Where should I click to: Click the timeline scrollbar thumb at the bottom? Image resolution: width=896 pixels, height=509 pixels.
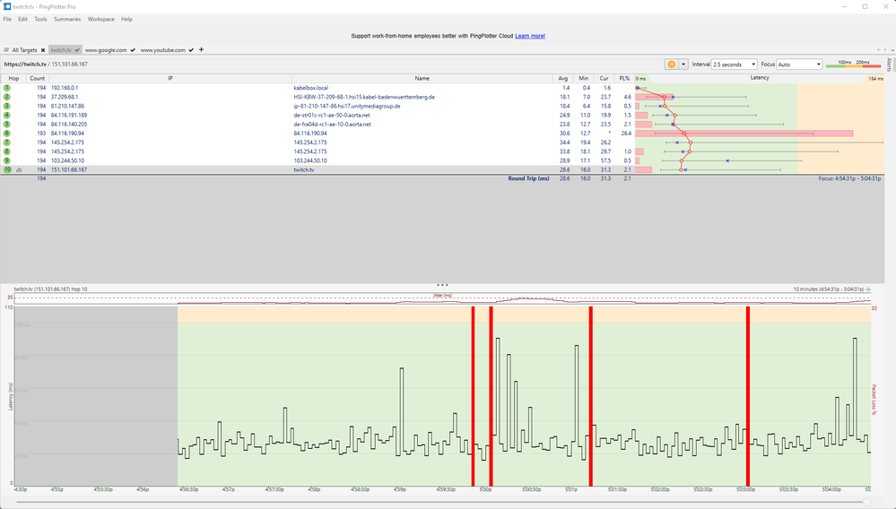pos(867,502)
